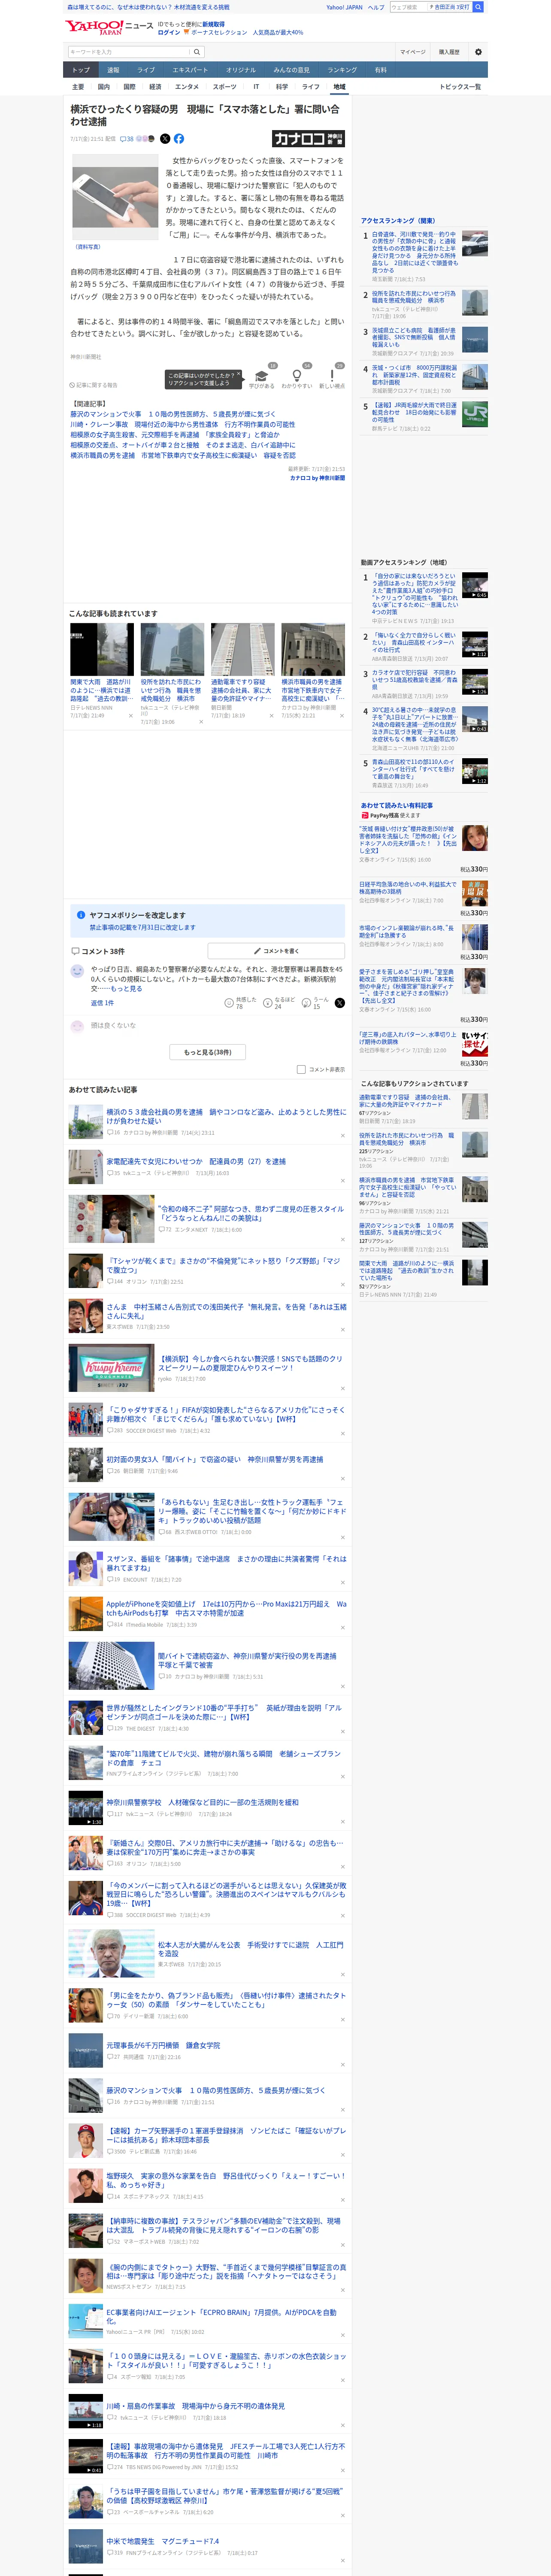Open the 神奈川県警察学校 article link
Screen dimensions: 551x2576
pos(202,1801)
